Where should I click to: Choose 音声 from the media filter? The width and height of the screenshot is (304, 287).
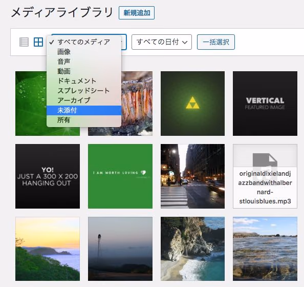84,61
